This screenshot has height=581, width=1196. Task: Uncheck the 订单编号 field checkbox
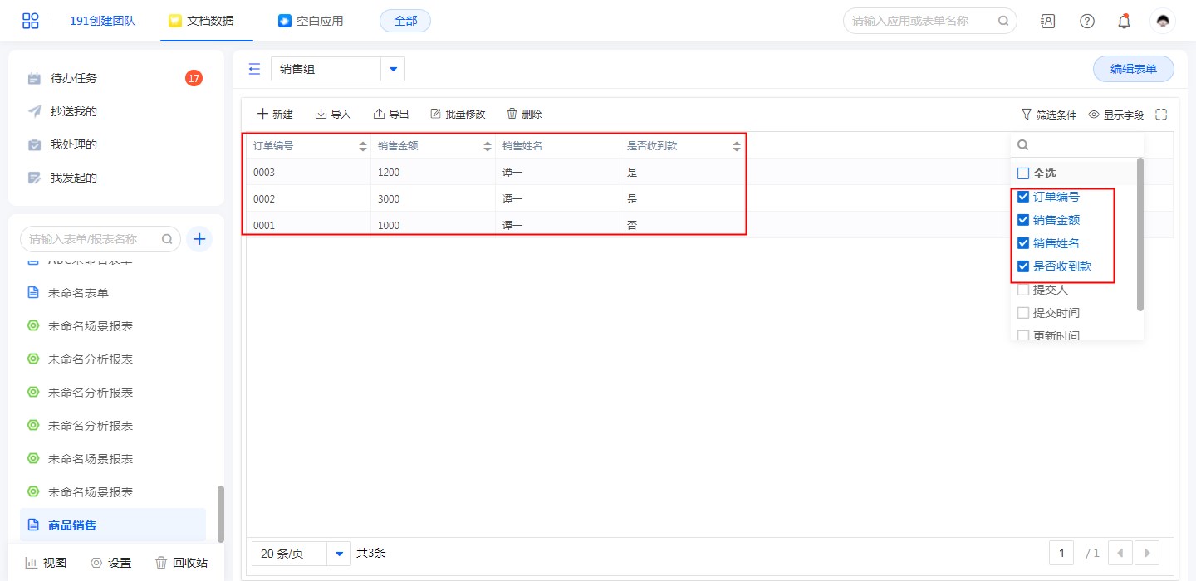click(1023, 197)
